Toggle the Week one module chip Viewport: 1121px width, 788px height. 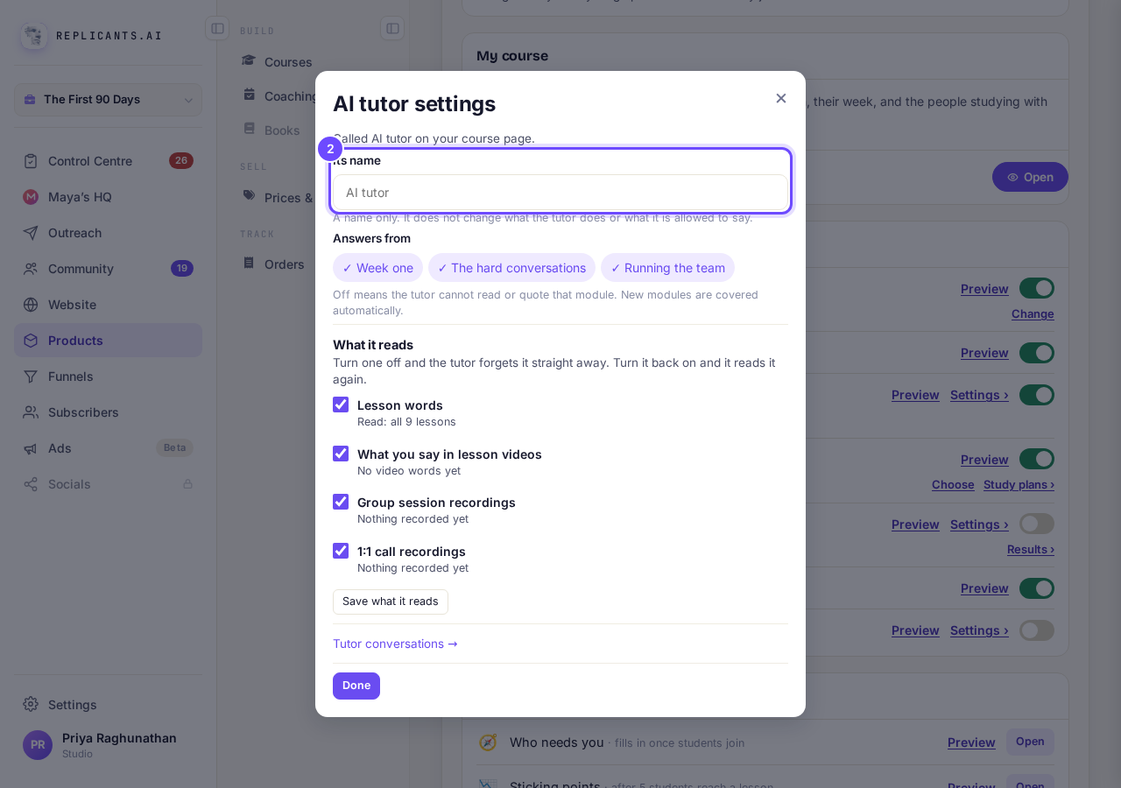[377, 268]
